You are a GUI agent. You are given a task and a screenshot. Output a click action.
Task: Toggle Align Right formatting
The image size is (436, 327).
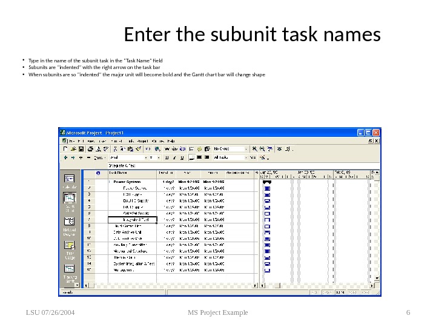[206, 157]
